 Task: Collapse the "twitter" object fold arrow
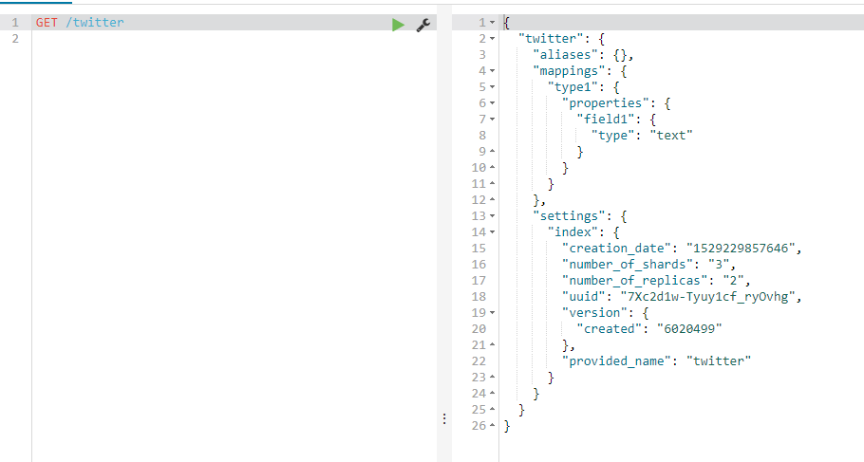click(x=493, y=39)
